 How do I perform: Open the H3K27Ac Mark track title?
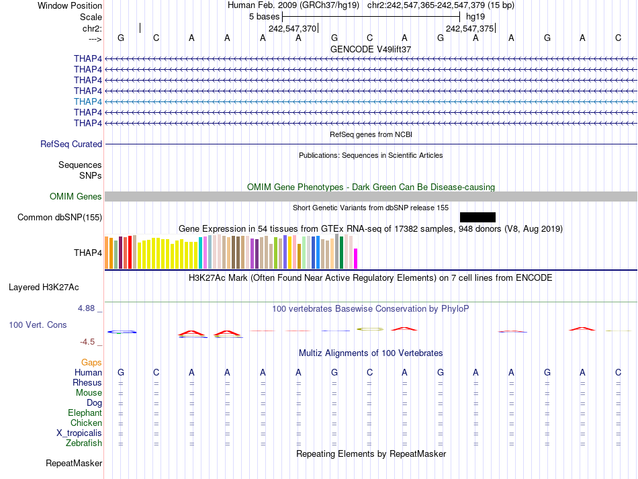pyautogui.click(x=371, y=278)
